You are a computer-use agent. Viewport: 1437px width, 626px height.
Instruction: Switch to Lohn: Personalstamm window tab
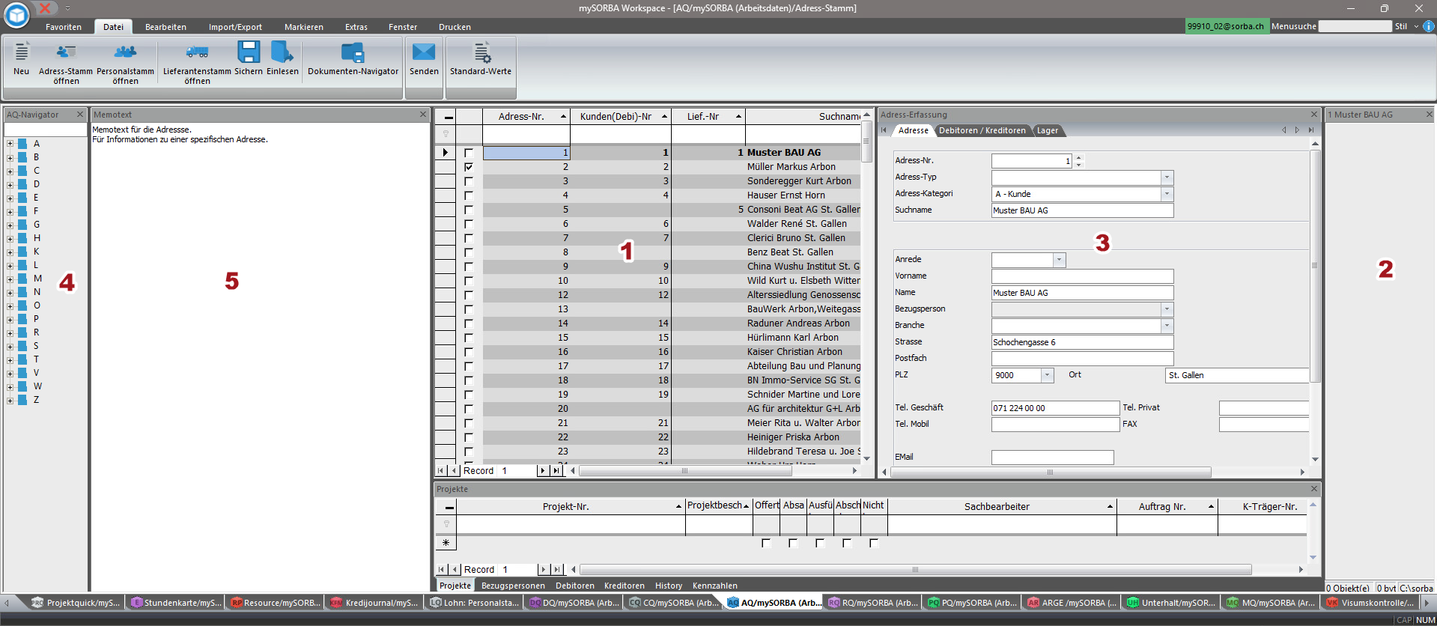(x=474, y=603)
